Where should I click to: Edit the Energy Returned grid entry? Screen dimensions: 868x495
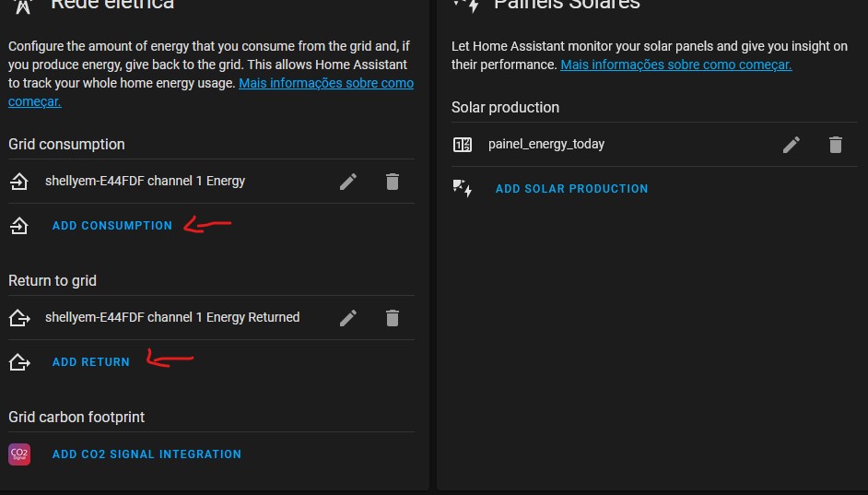pyautogui.click(x=348, y=318)
